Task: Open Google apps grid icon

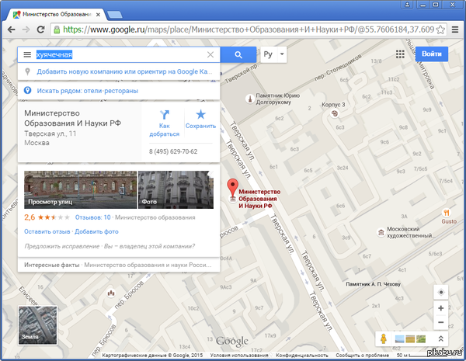Action: (400, 54)
